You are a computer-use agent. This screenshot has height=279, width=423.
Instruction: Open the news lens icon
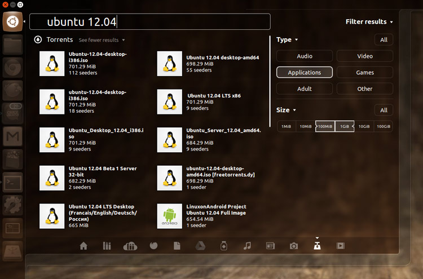coord(270,246)
